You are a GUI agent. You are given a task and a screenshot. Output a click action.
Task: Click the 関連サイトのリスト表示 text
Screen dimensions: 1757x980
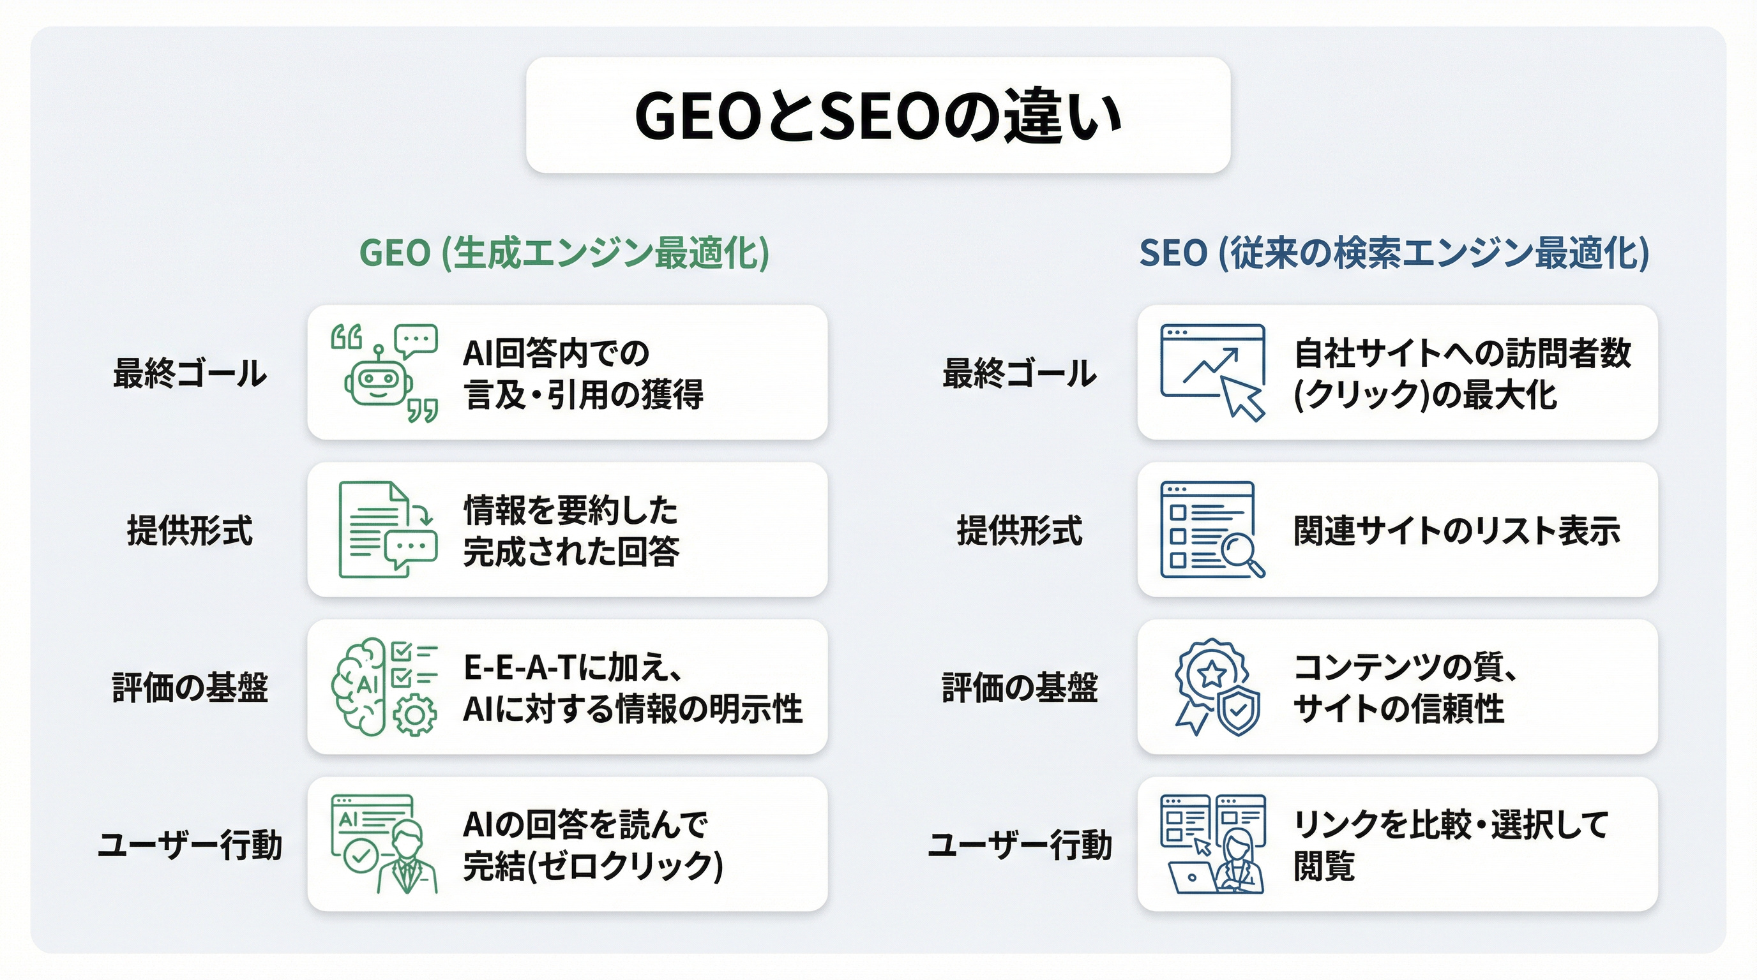pos(1456,530)
